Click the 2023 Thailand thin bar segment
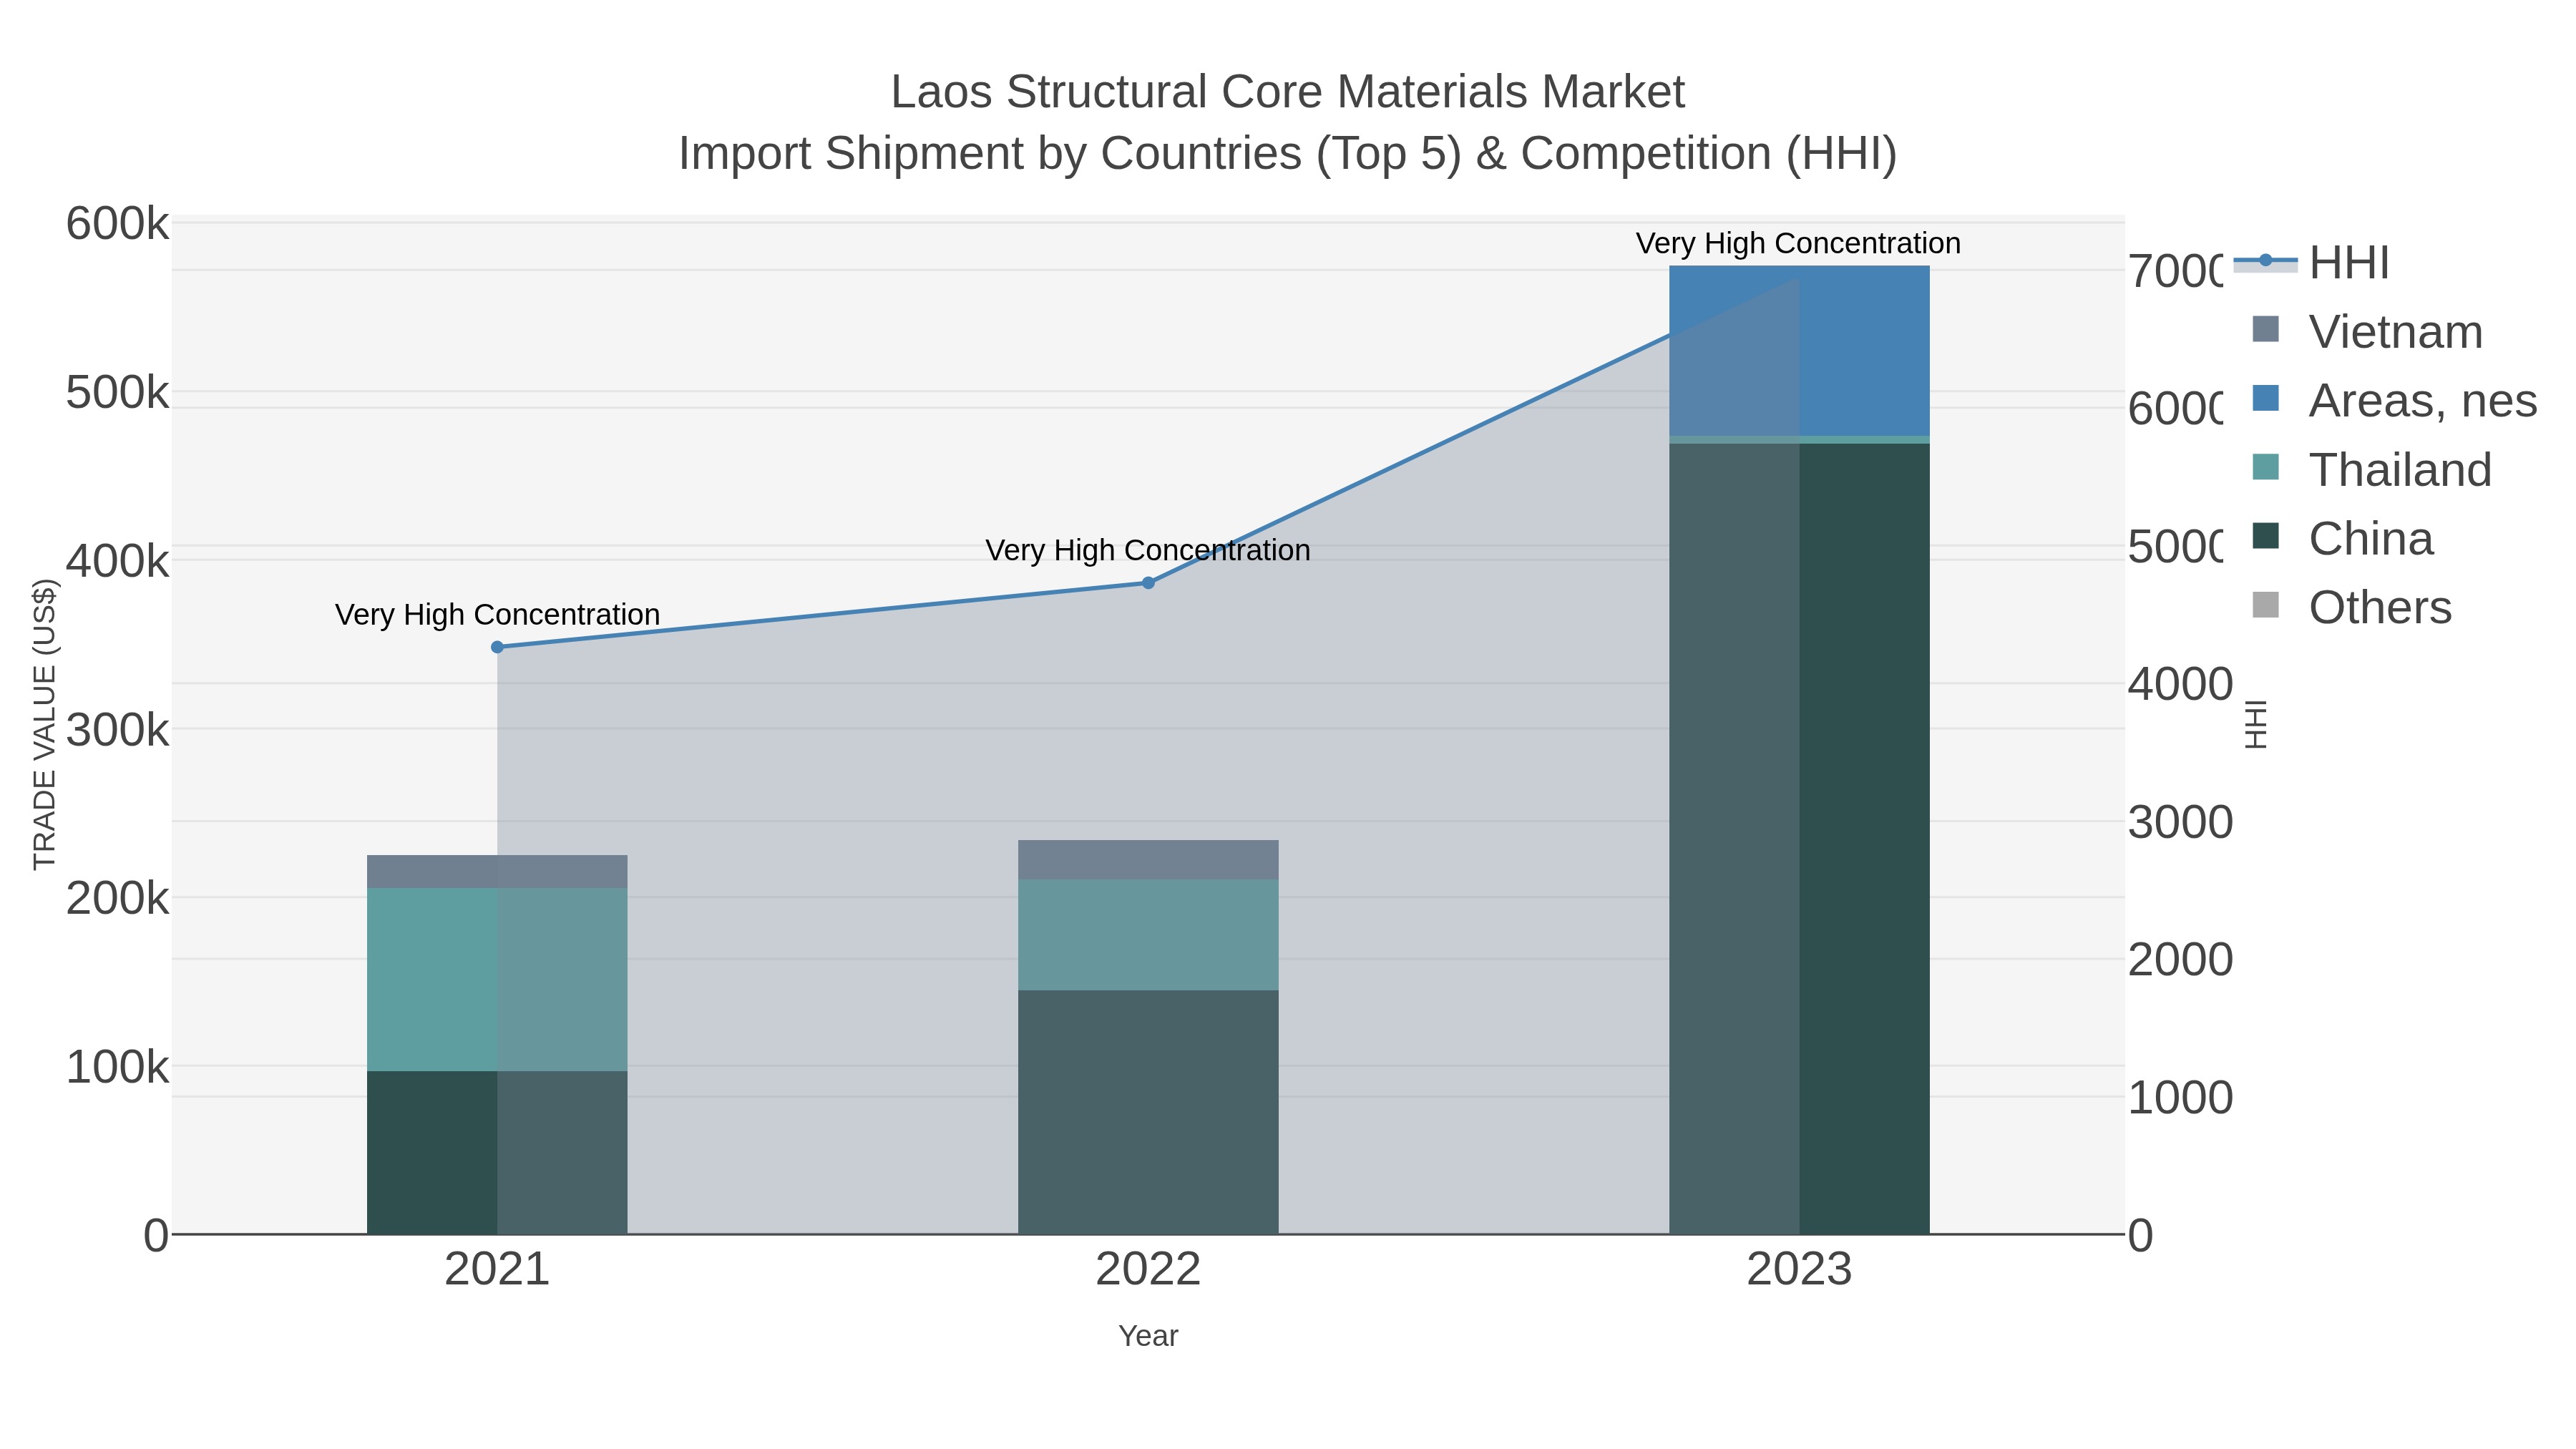 (x=1799, y=440)
